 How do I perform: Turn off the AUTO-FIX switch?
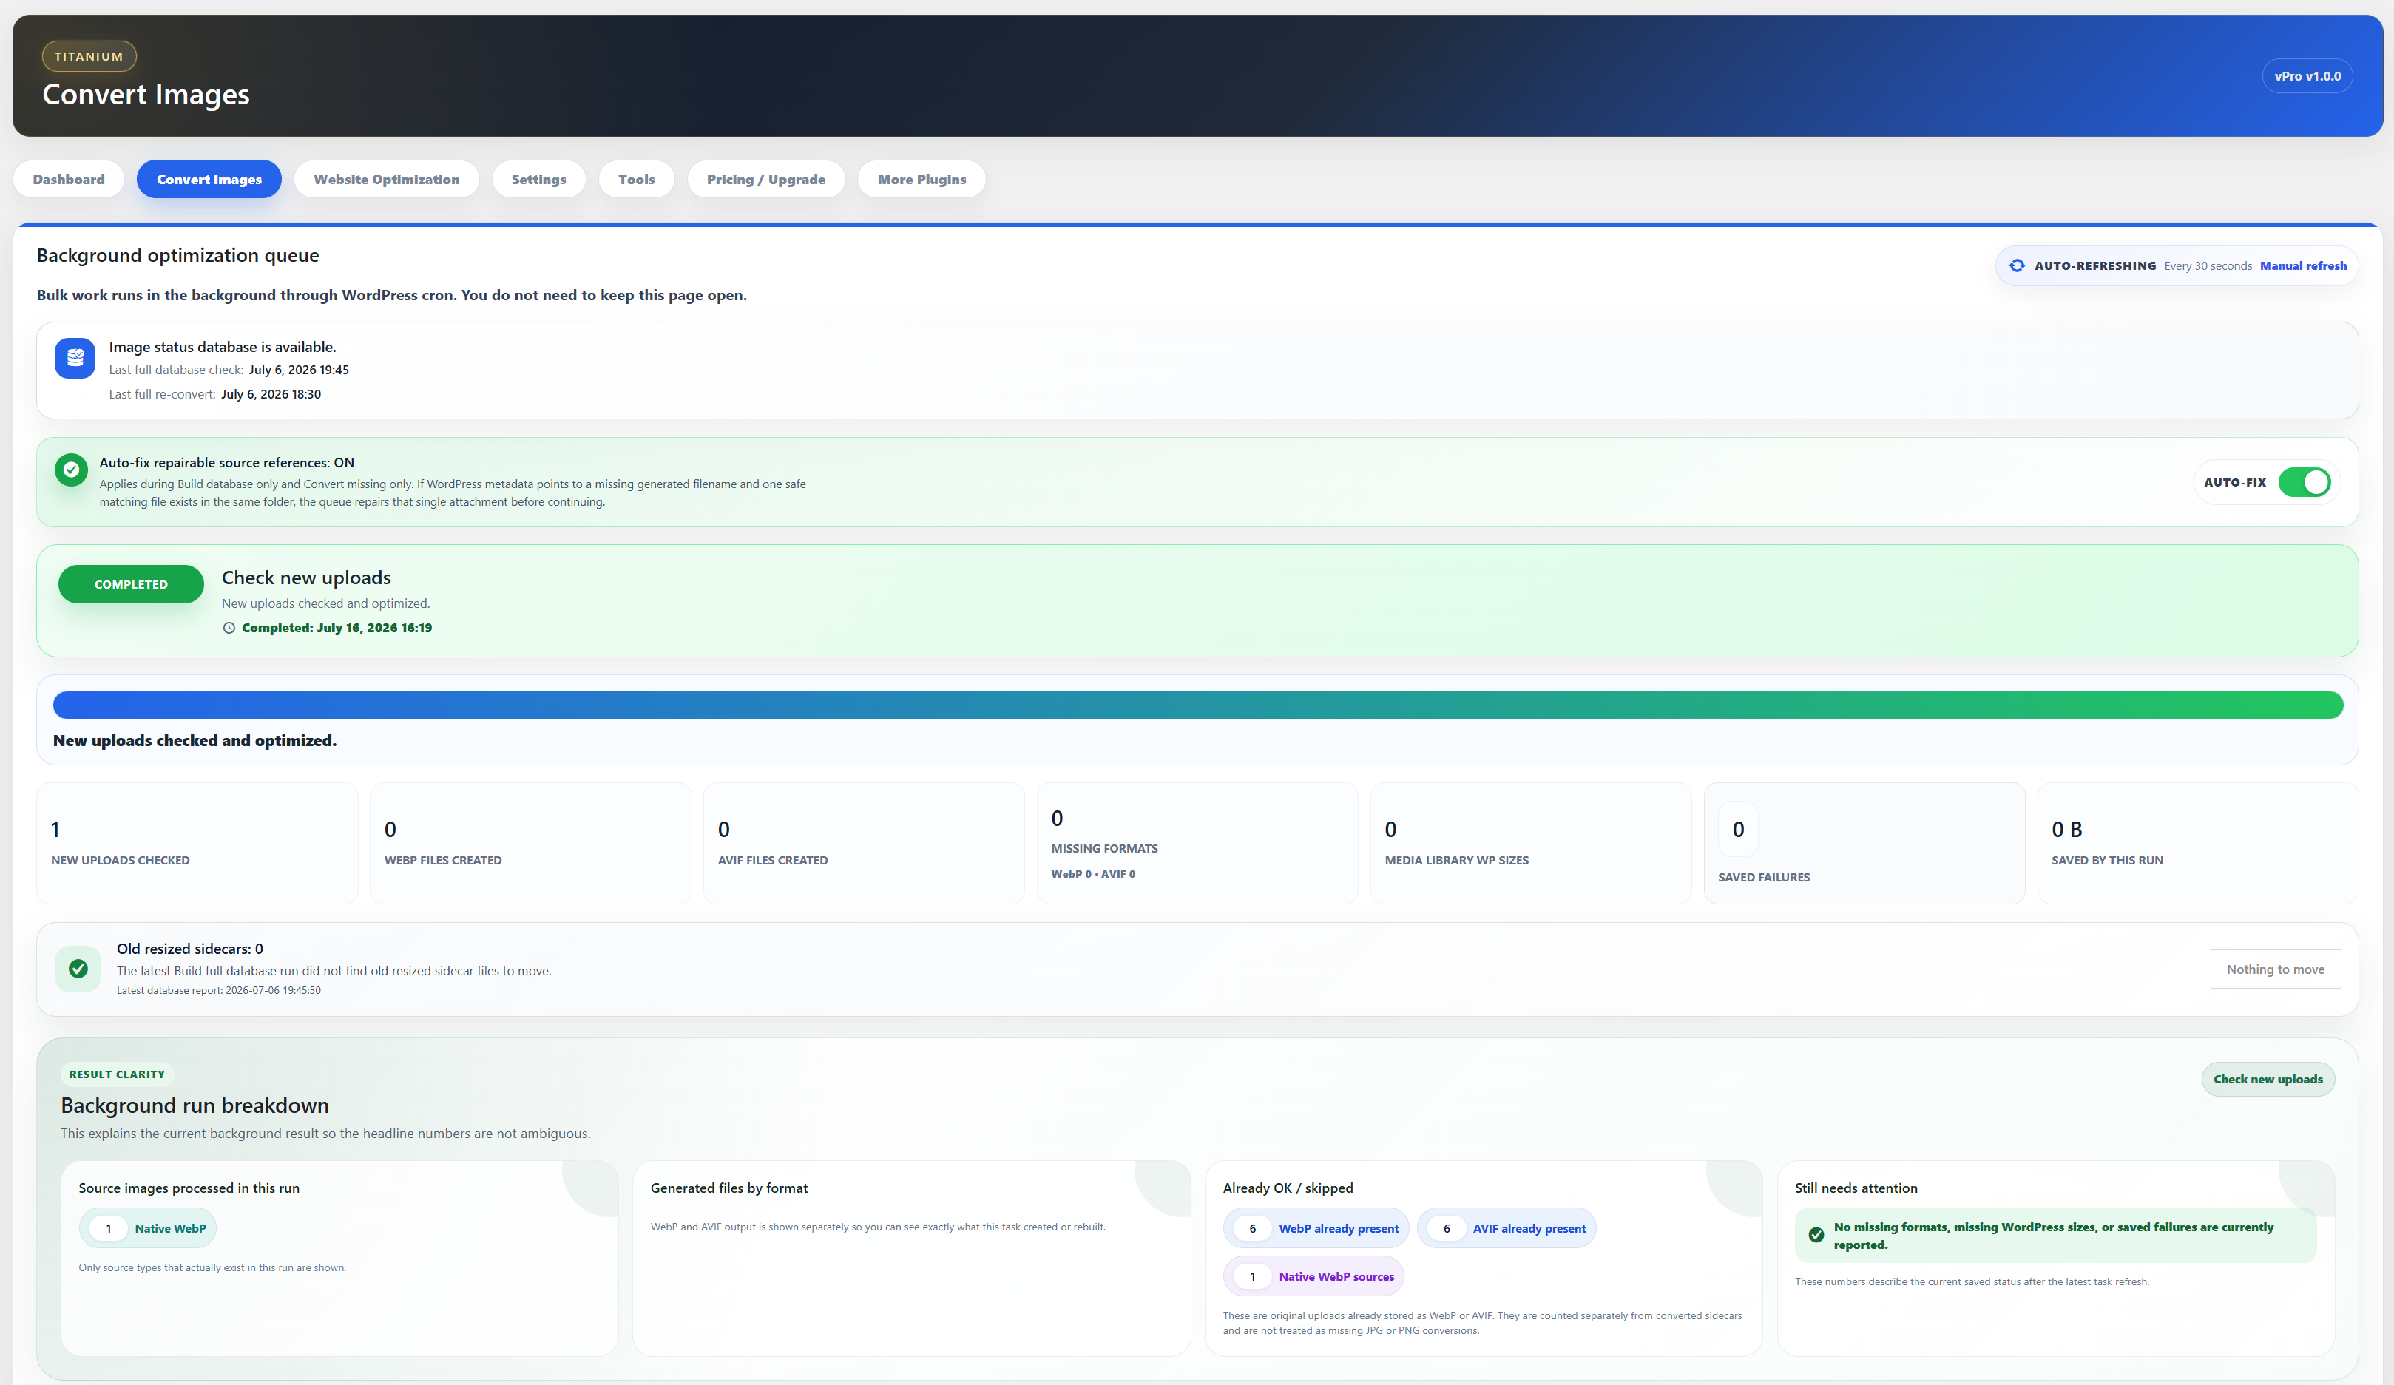[x=2304, y=483]
